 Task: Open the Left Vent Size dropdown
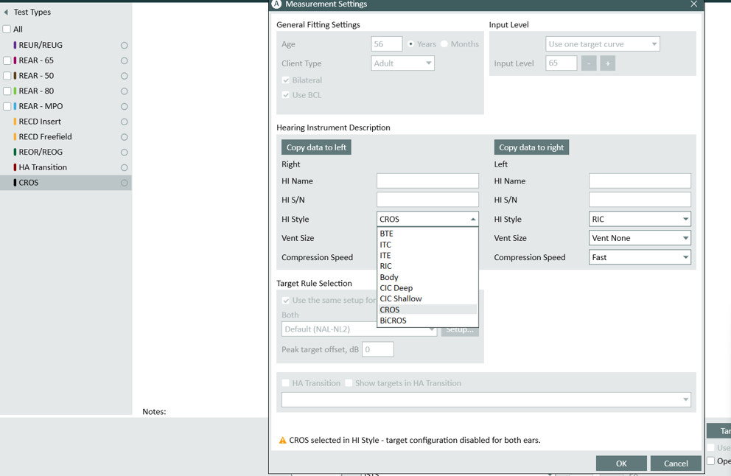[640, 238]
